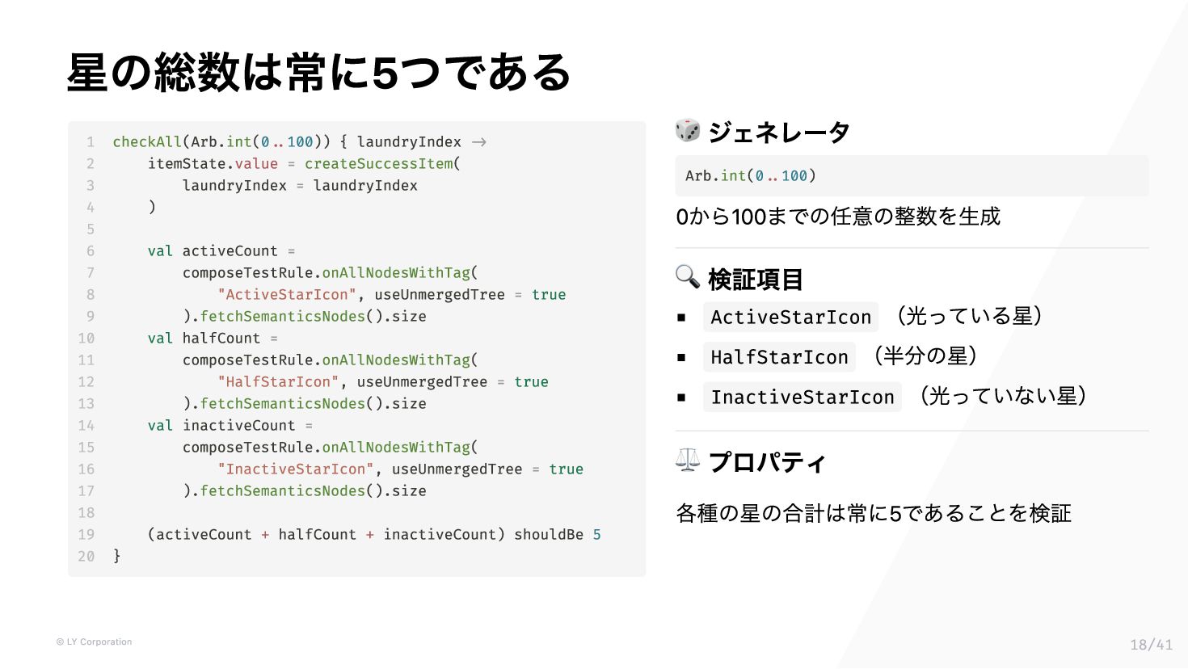Screen dimensions: 1188x669
Task: Click the balance scale emoji beside プロパティ
Action: 688,461
